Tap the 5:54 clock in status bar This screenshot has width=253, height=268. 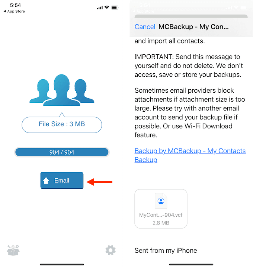pos(15,5)
